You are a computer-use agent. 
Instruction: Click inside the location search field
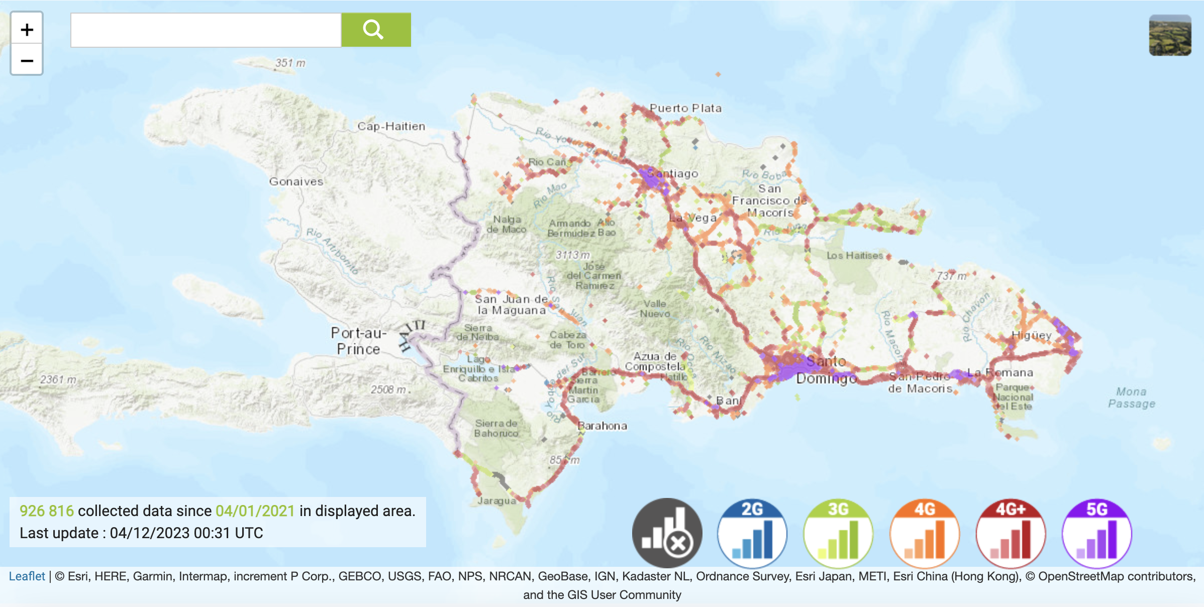pyautogui.click(x=206, y=30)
